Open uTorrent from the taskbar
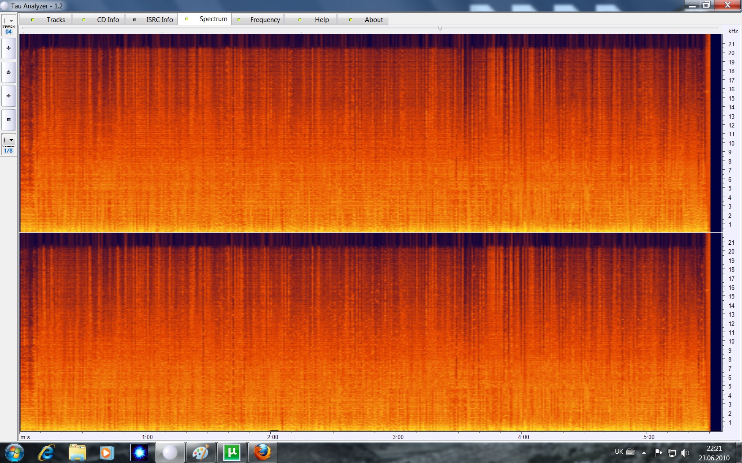 (x=232, y=452)
